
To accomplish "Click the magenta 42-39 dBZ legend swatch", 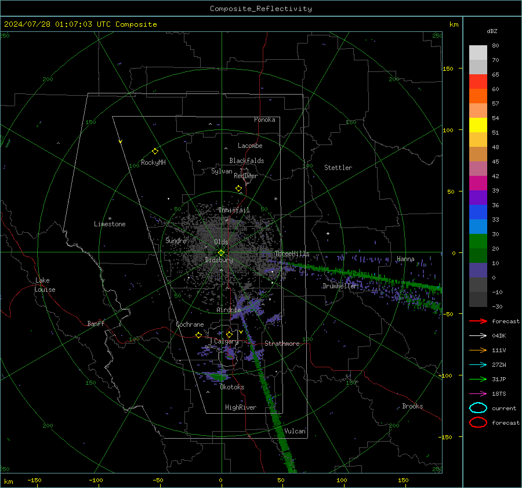I will tap(478, 183).
